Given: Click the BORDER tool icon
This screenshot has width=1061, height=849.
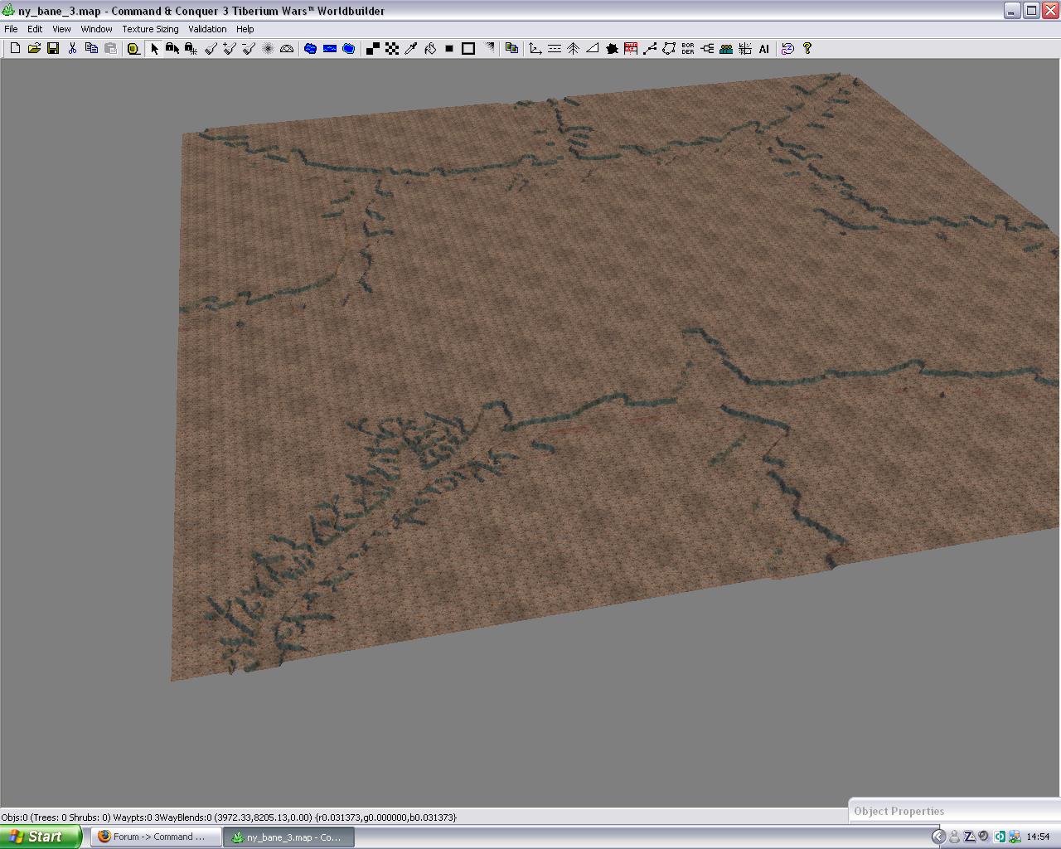Looking at the screenshot, I should tap(688, 49).
